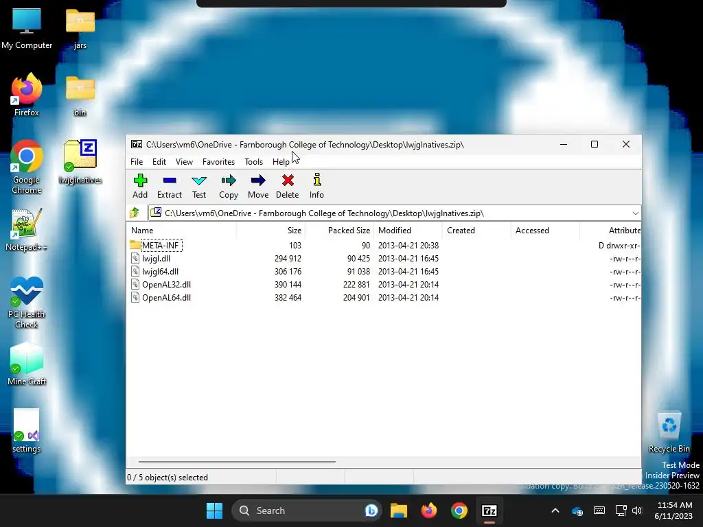Open the Edit menu
The image size is (703, 527).
(x=159, y=162)
